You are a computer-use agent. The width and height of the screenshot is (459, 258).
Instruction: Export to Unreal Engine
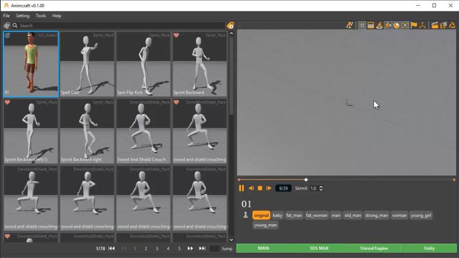[374, 248]
